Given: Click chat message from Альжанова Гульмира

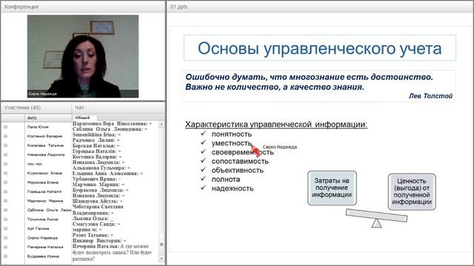Looking at the screenshot, I should tap(101, 168).
